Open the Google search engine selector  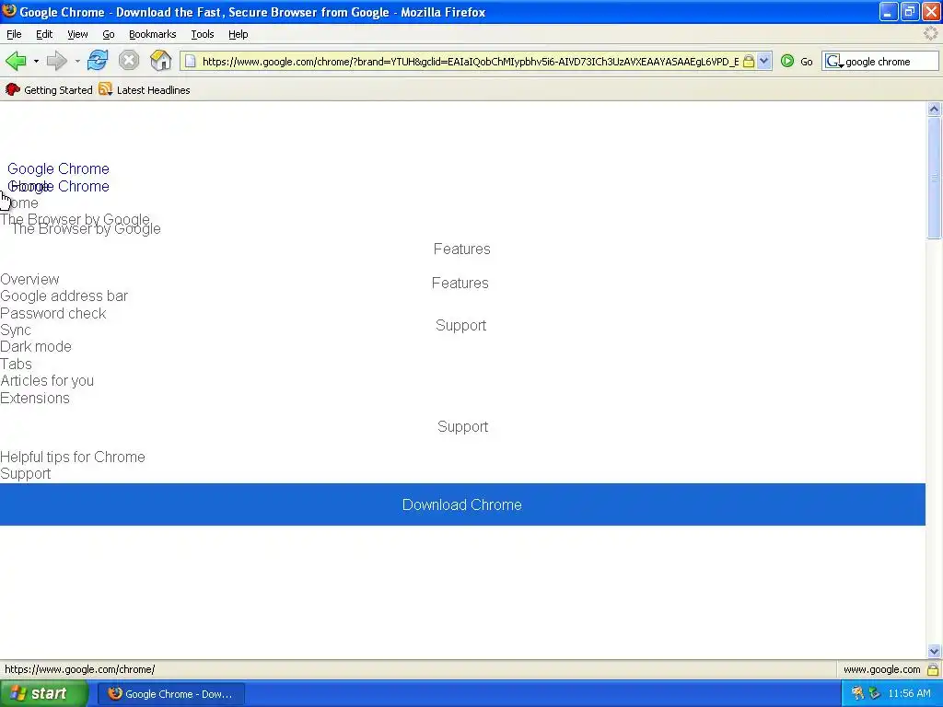click(x=833, y=62)
